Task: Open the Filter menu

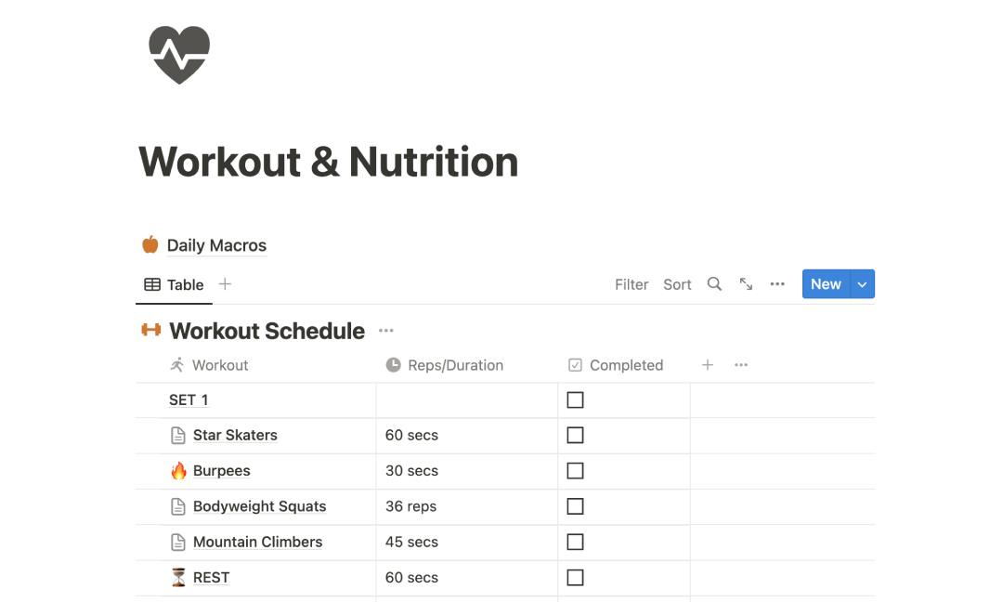Action: pos(632,284)
